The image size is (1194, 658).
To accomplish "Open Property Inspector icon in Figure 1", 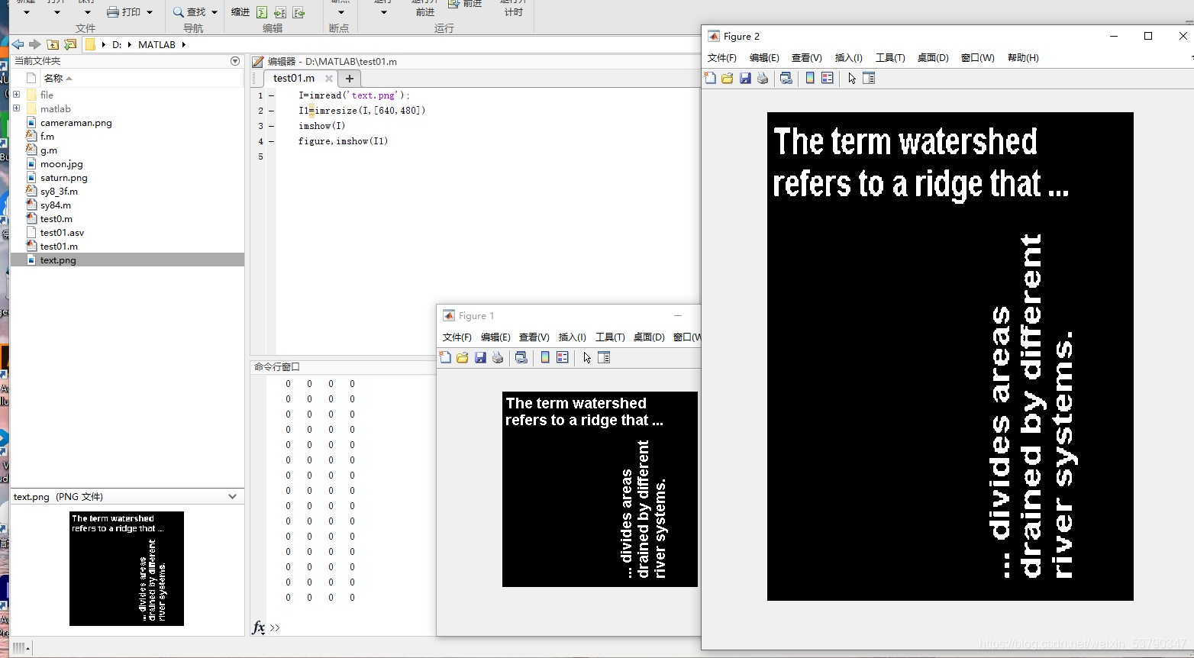I will tap(604, 357).
